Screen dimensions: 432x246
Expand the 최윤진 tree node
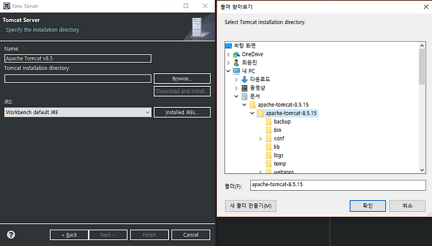click(228, 63)
